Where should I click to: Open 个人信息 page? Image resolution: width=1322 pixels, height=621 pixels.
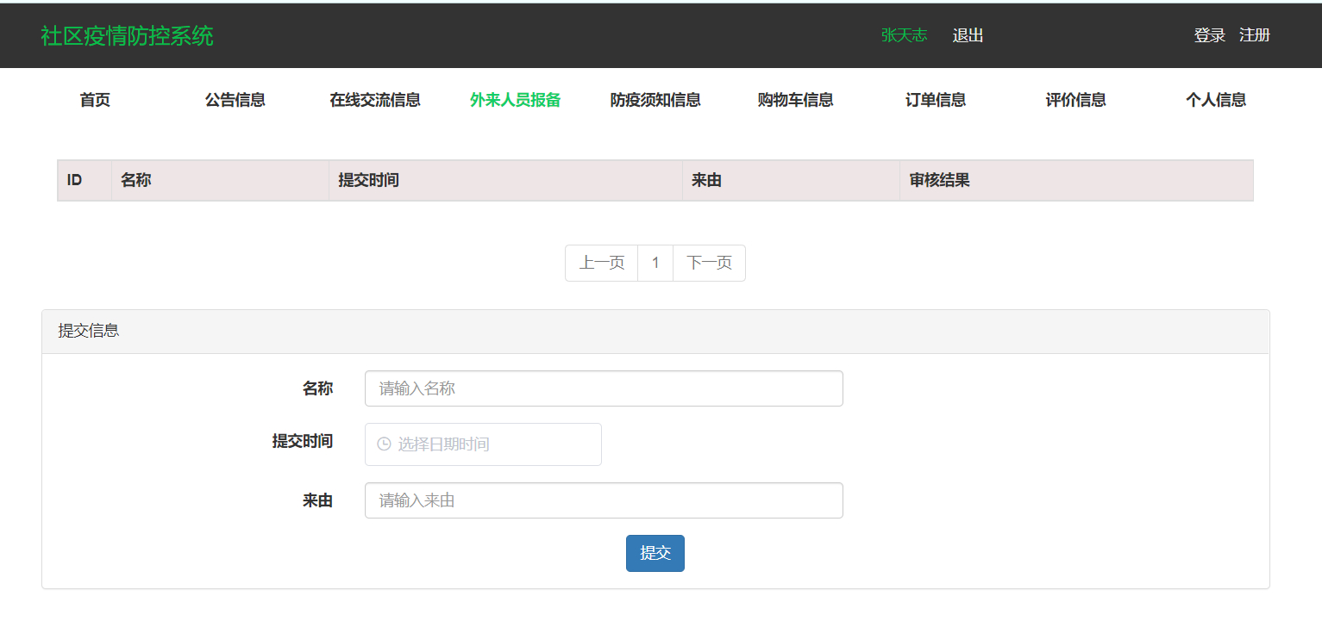tap(1216, 100)
